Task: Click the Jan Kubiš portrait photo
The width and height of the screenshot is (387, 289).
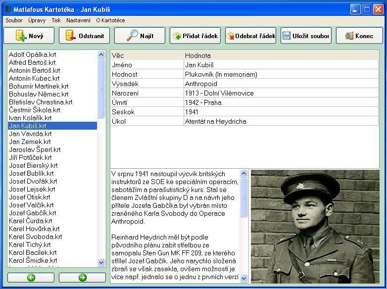Action: tap(315, 226)
